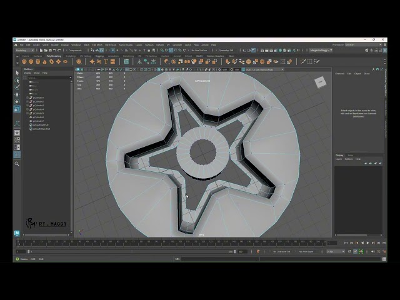Open the Outliner search filter dropdown arrow
Viewport: 400px width, 300px height.
[x=71, y=77]
